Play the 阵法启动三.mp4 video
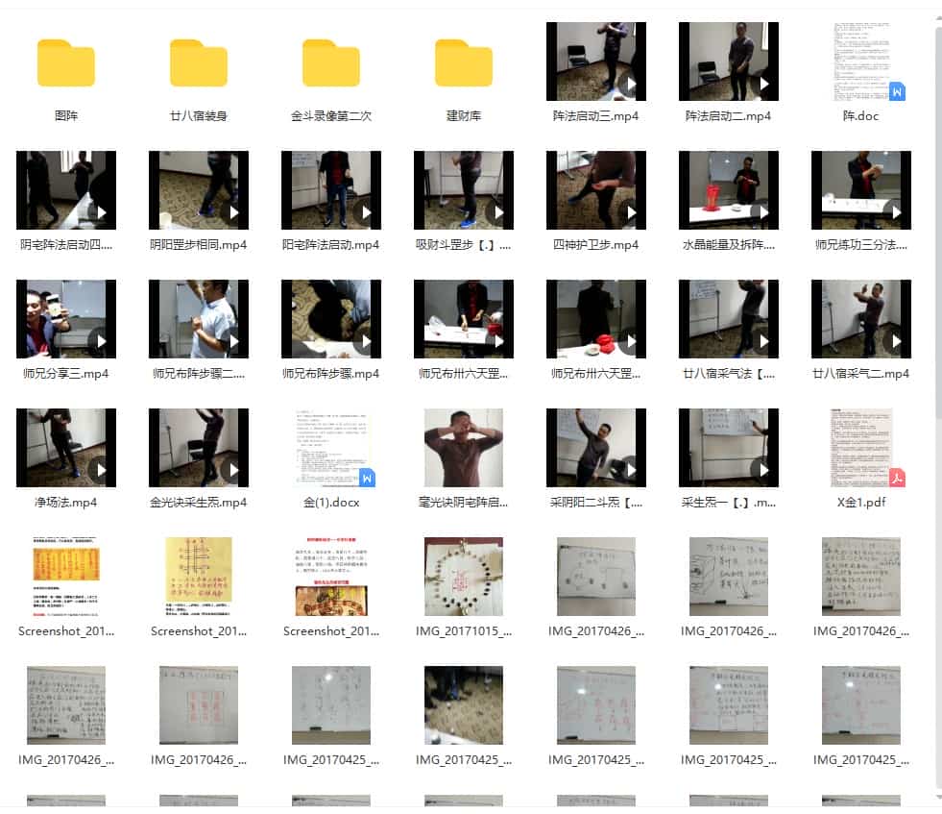The image size is (942, 814). pyautogui.click(x=595, y=62)
